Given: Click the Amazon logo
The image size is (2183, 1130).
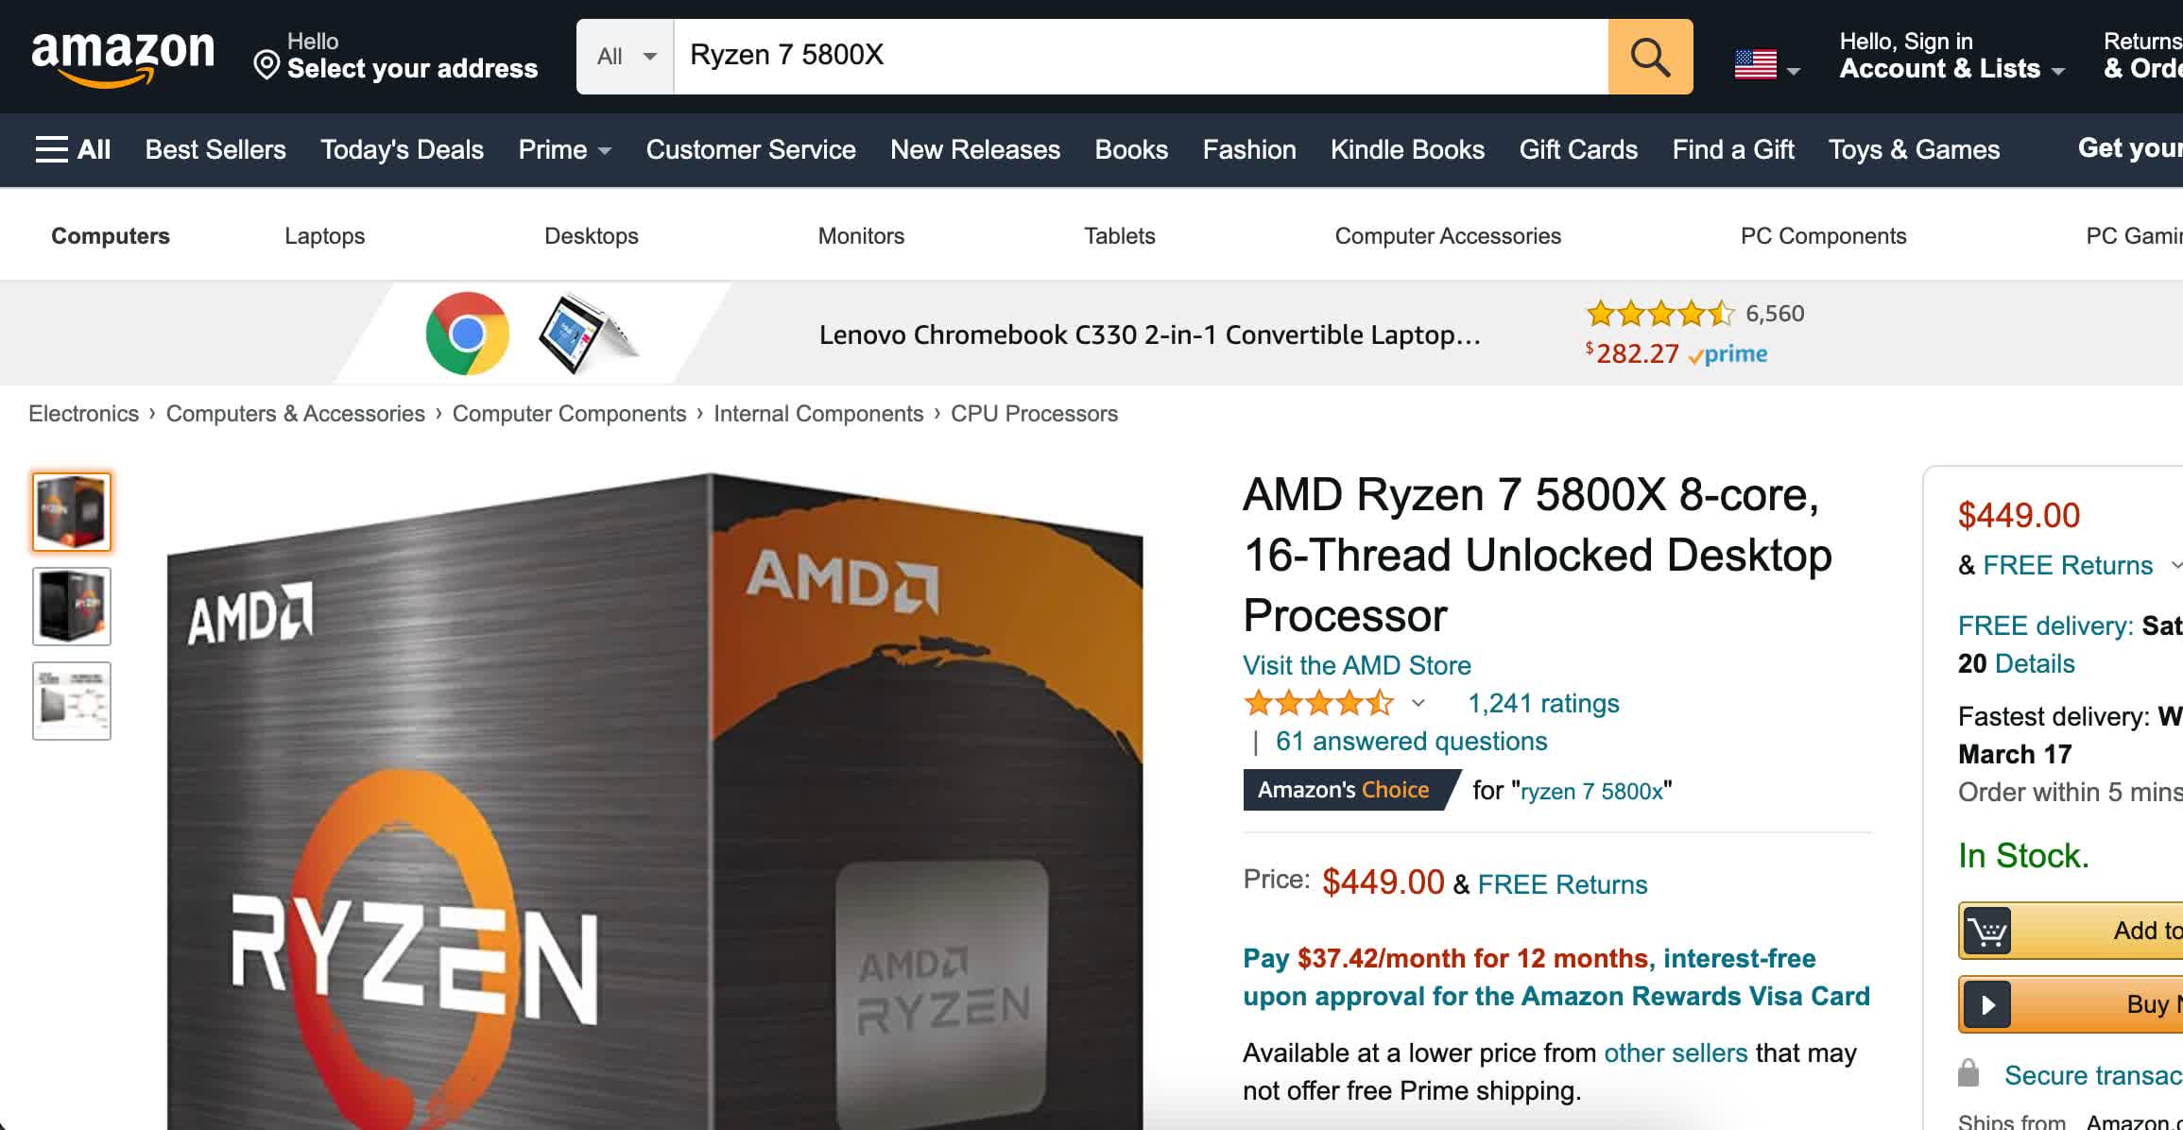Looking at the screenshot, I should tap(123, 57).
